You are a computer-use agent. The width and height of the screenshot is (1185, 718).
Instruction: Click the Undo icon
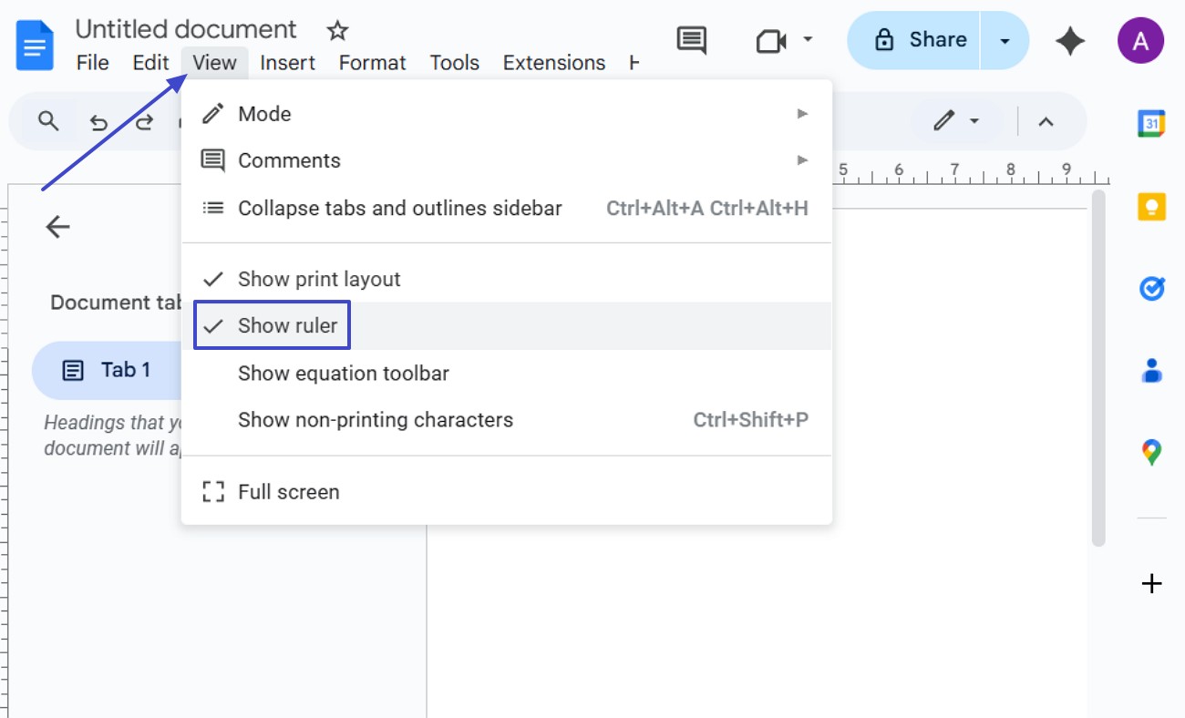98,120
